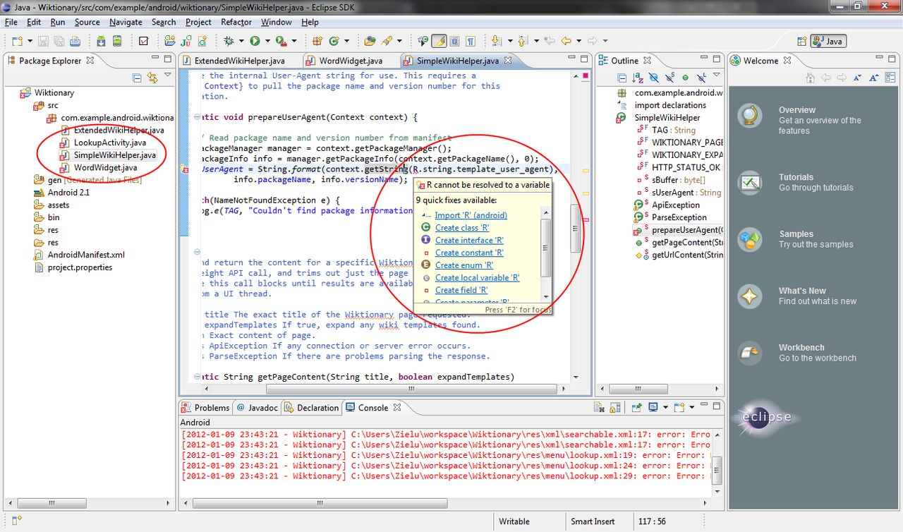Switch to the WordWidget.java tab
Image resolution: width=903 pixels, height=532 pixels.
[351, 61]
